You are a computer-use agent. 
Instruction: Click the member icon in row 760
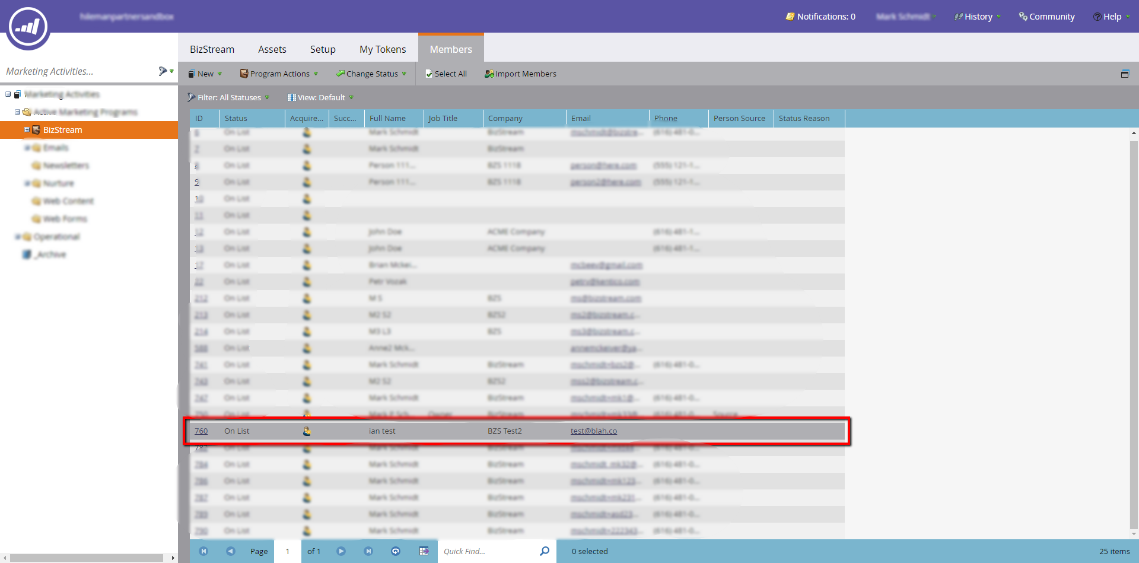(307, 431)
